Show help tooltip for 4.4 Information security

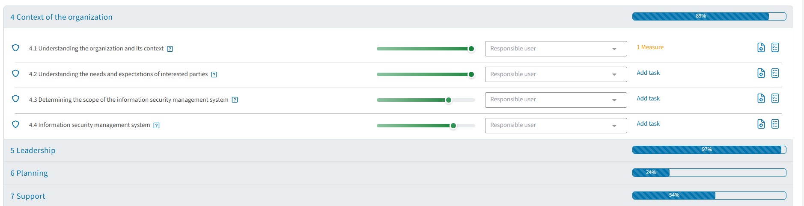pos(157,125)
